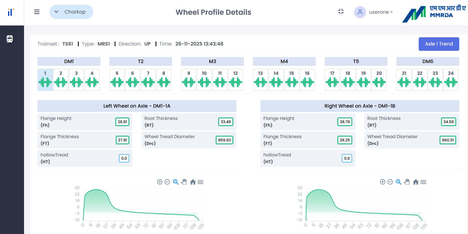Open the Charkop station dropdown
The height and width of the screenshot is (234, 468).
click(71, 12)
